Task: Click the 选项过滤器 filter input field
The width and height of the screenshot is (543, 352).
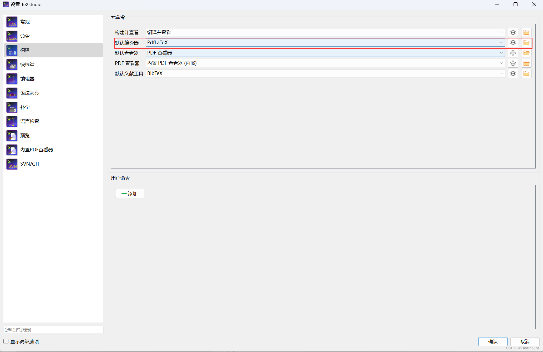Action: tap(53, 330)
